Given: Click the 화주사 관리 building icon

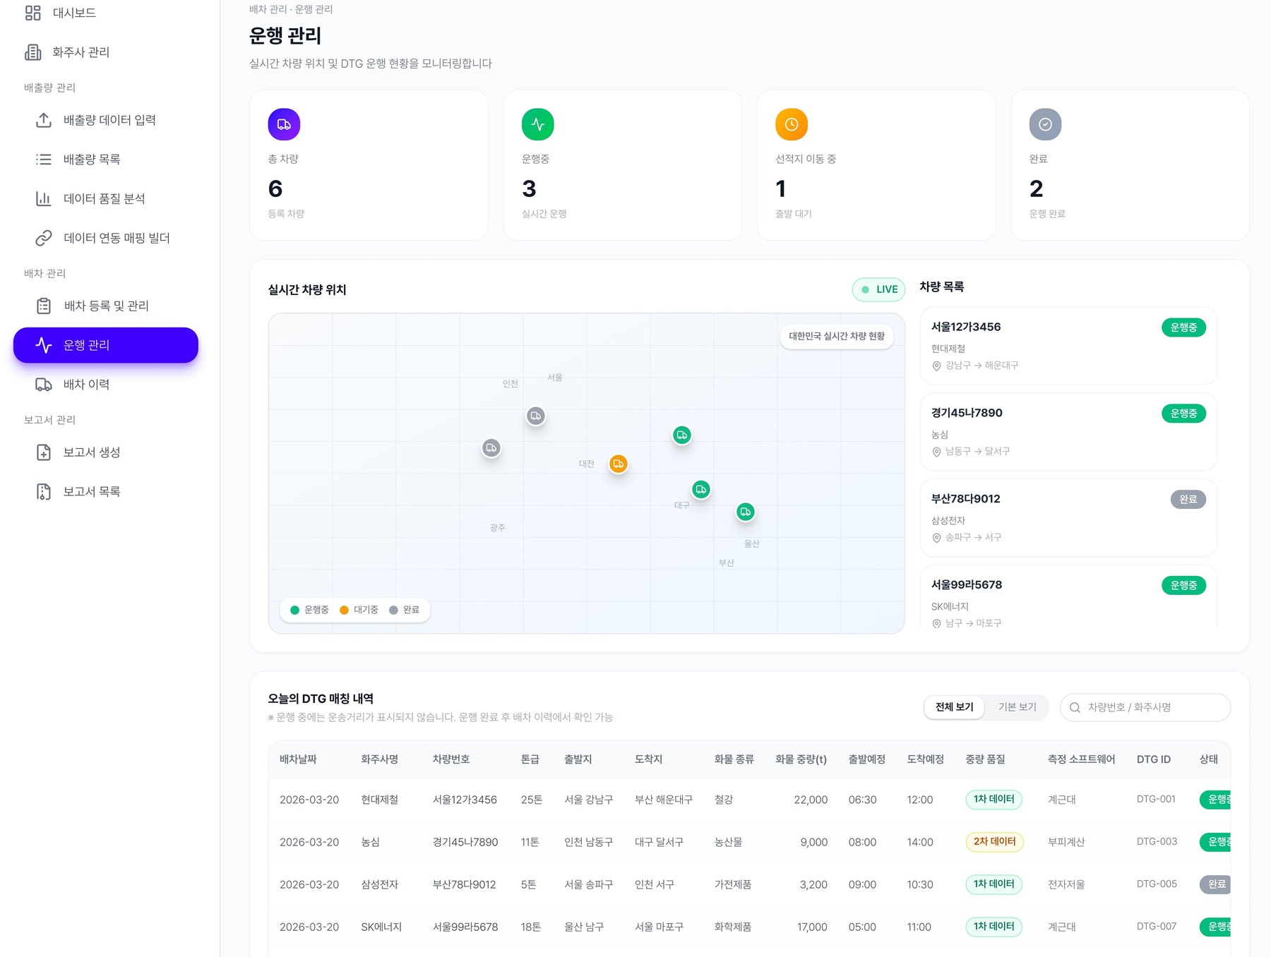Looking at the screenshot, I should [32, 52].
